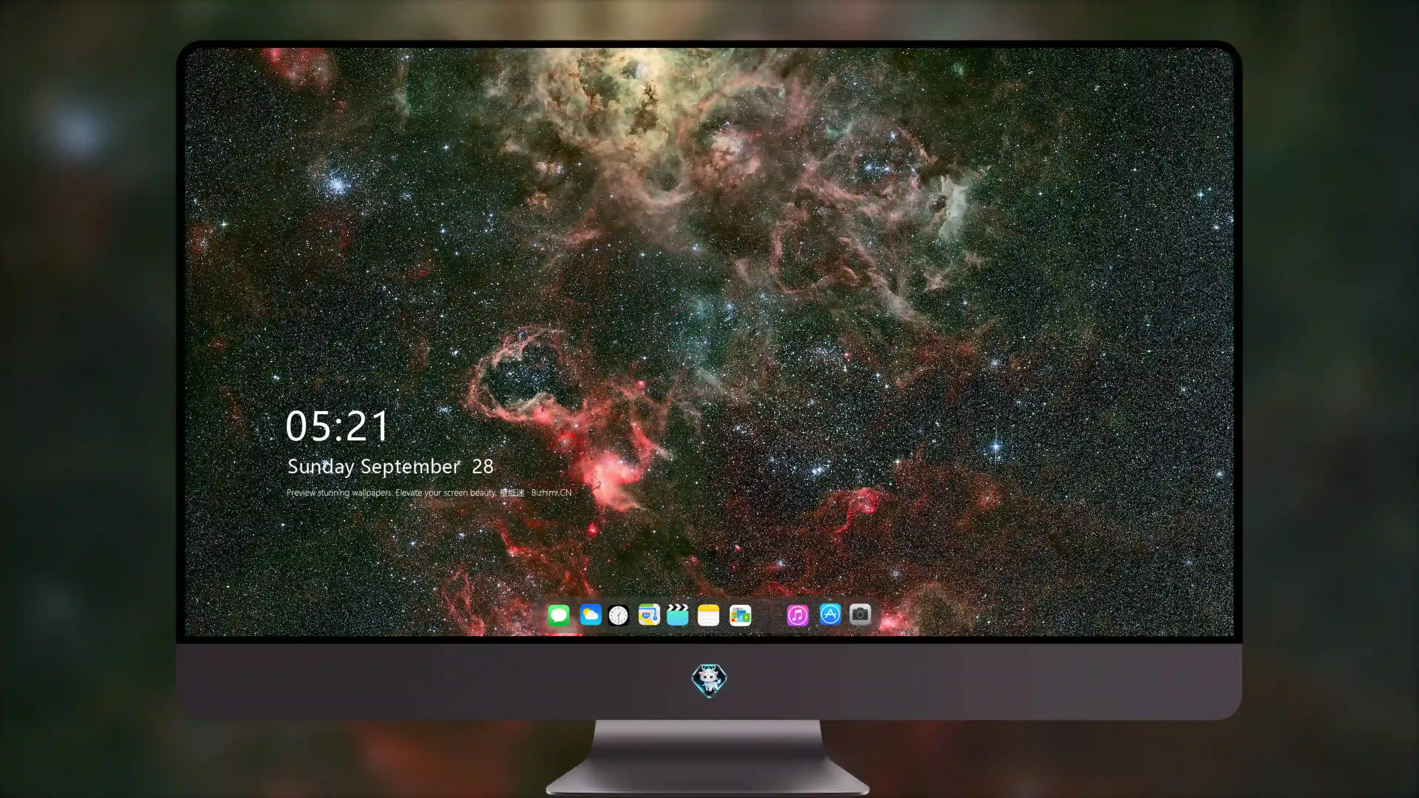Image resolution: width=1419 pixels, height=798 pixels.
Task: Open the Camera app in the dock
Action: tap(860, 615)
